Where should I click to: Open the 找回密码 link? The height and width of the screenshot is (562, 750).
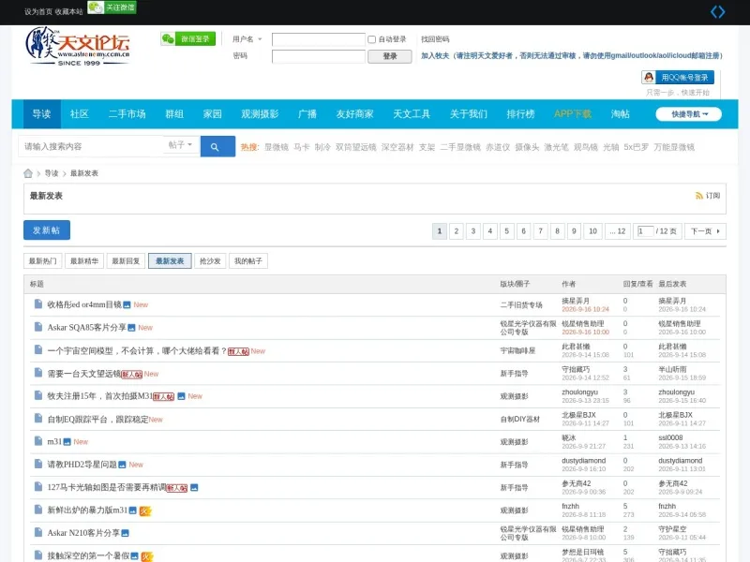coord(435,39)
